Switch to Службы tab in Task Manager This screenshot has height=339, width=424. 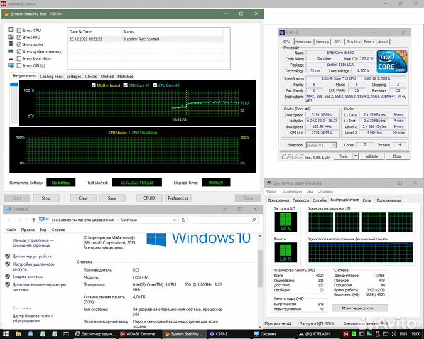click(x=320, y=200)
